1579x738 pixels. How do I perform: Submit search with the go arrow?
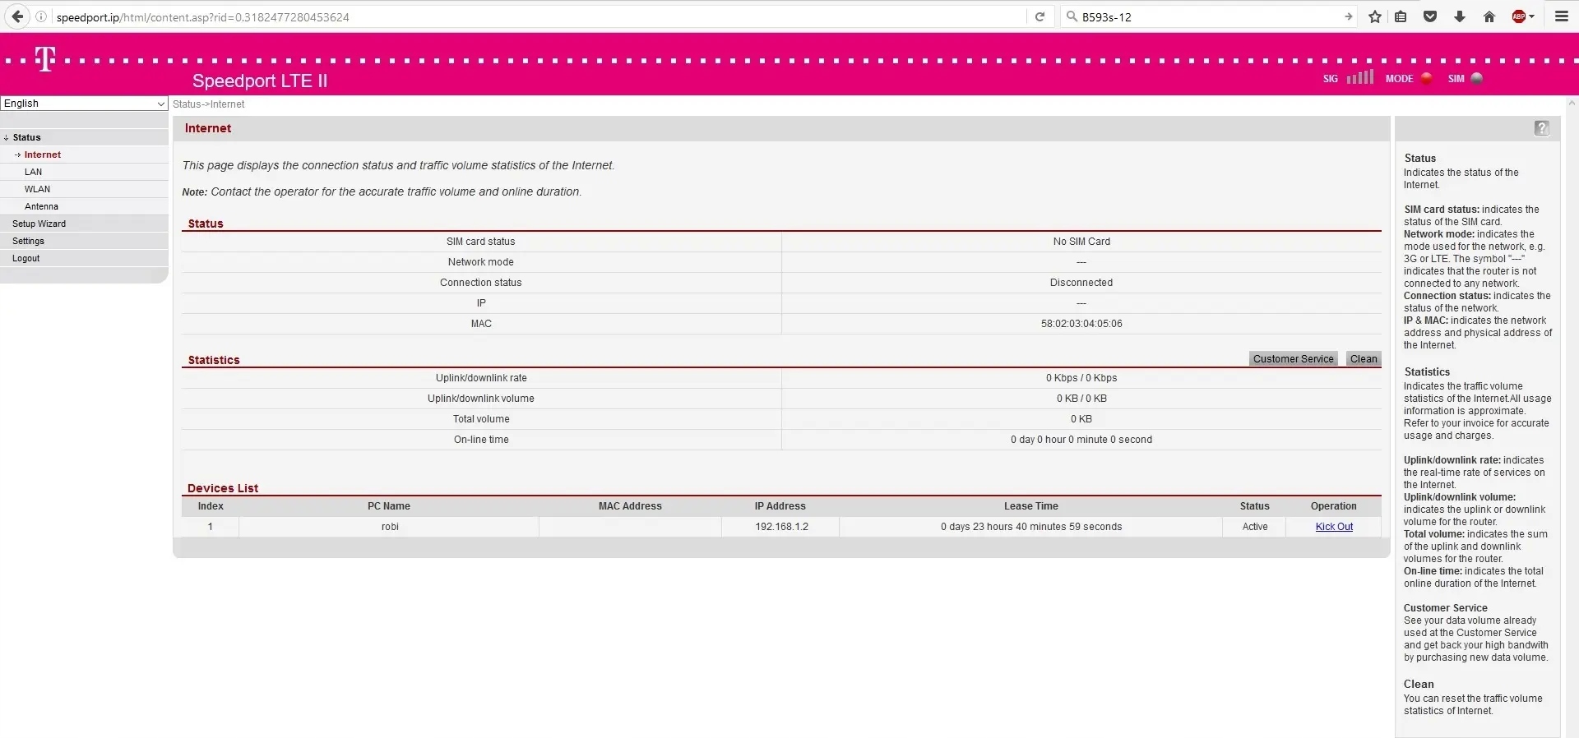coord(1348,16)
